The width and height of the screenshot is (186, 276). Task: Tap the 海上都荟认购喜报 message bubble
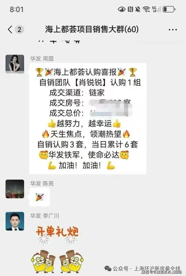88,119
